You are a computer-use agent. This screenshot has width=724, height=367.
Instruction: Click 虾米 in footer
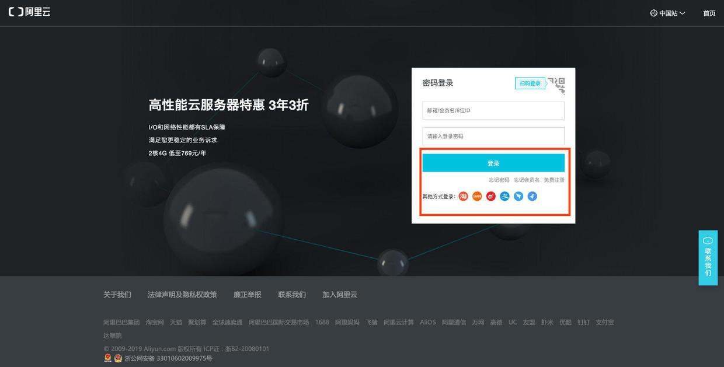click(547, 322)
